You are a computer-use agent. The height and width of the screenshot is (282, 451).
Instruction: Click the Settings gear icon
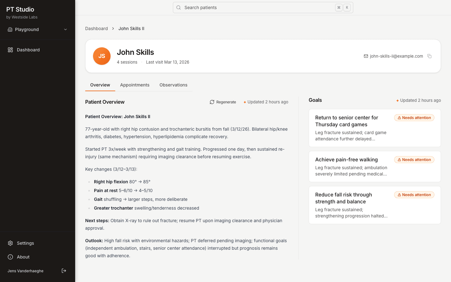tap(10, 243)
